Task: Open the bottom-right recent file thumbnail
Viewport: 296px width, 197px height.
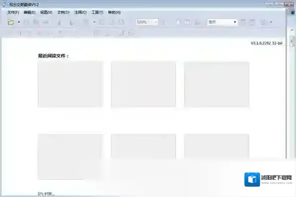Action: click(217, 146)
